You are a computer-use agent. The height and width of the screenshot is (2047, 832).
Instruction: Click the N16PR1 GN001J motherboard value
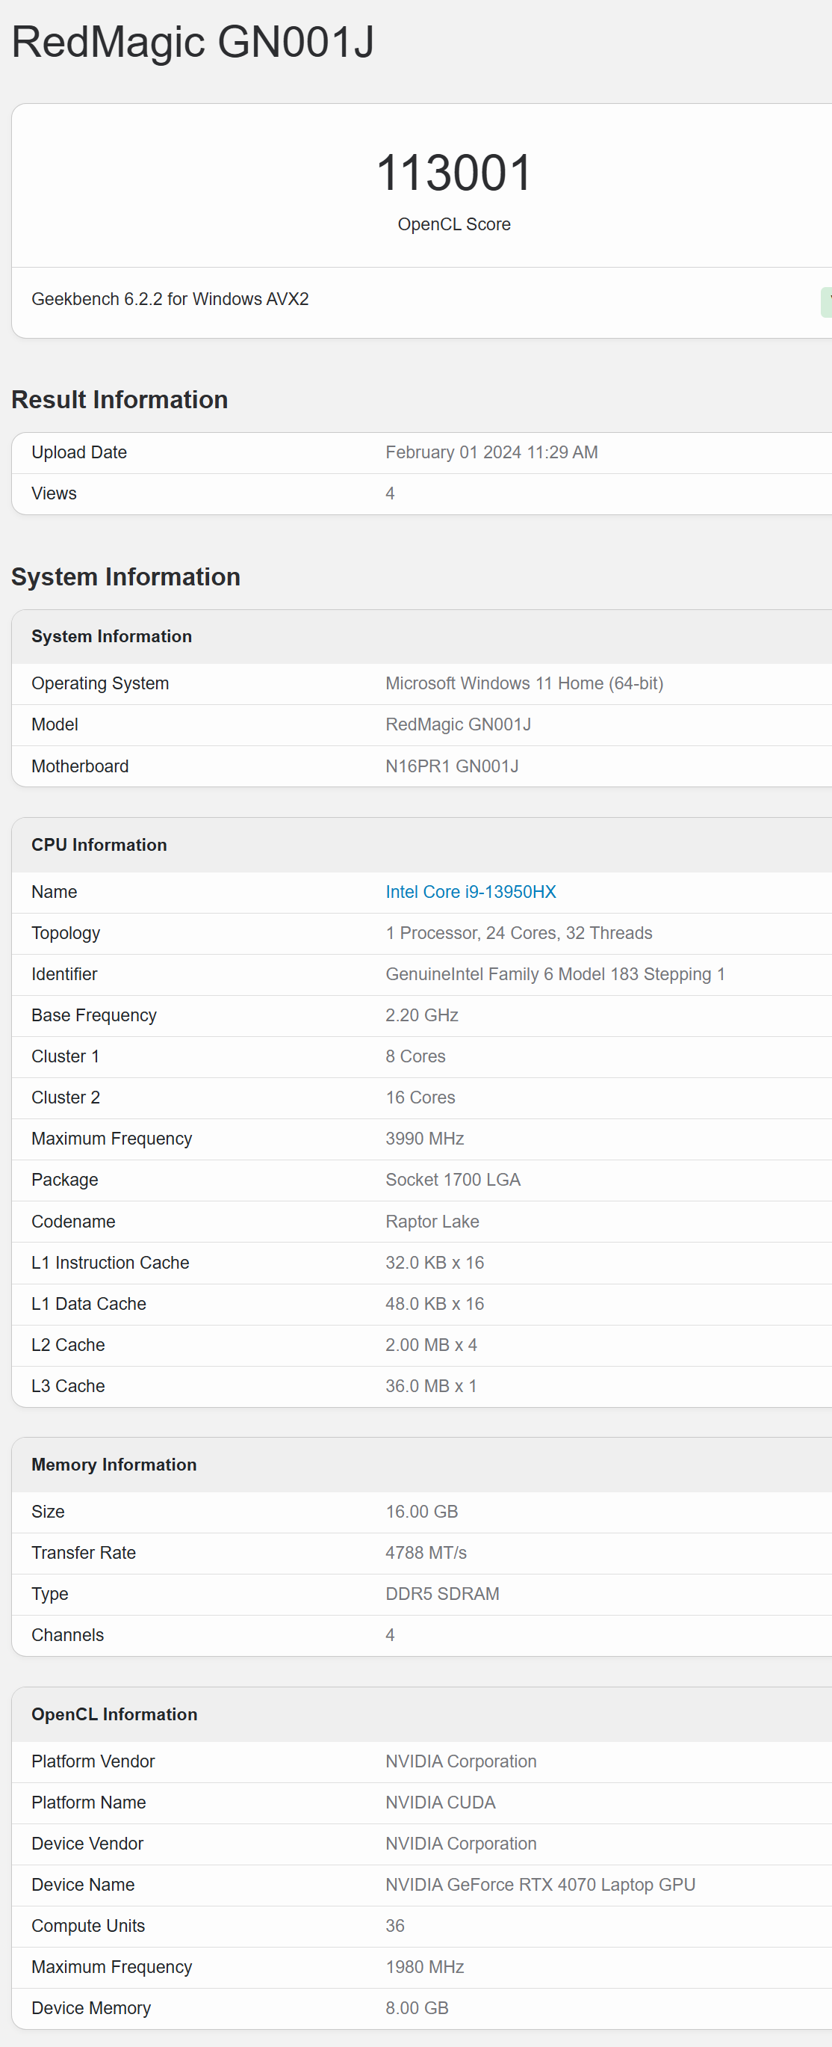452,766
